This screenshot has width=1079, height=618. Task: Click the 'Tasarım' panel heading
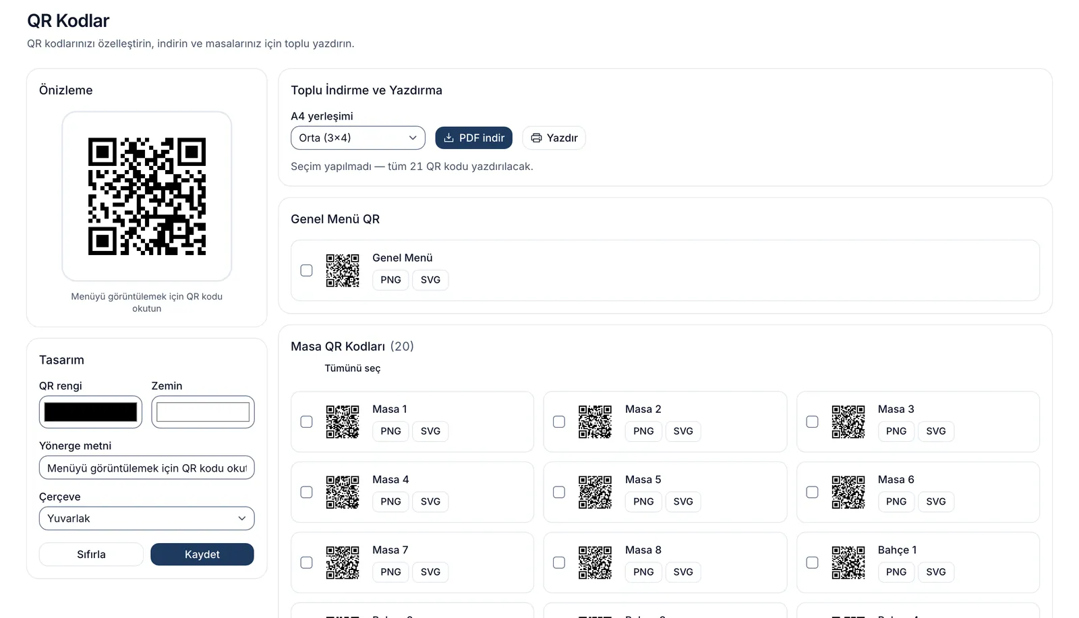tap(61, 360)
